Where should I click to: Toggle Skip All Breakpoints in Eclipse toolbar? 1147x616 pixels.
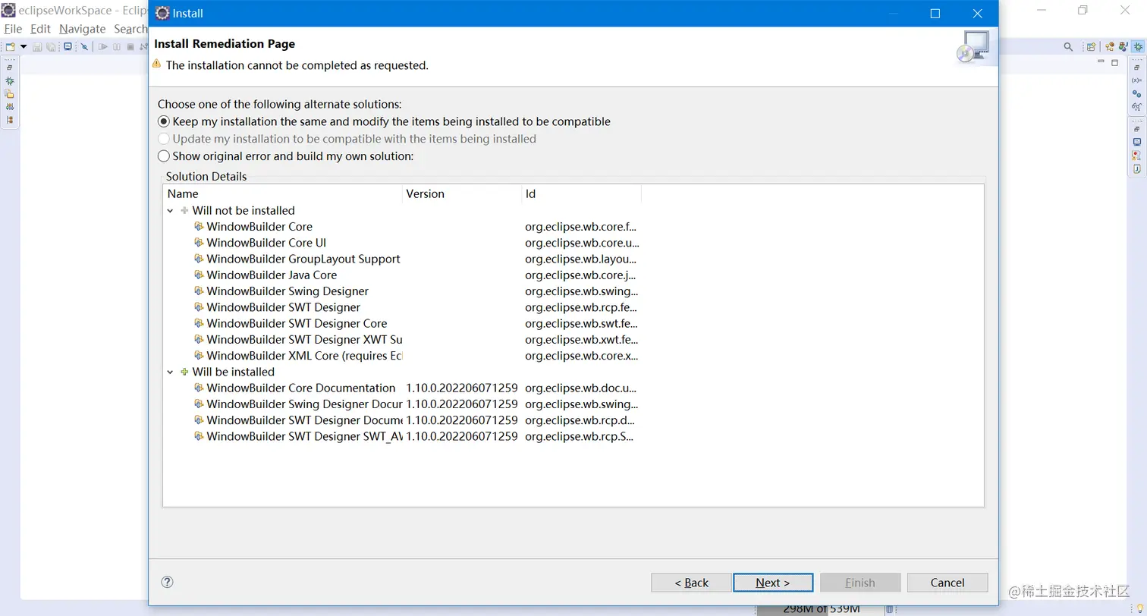click(x=84, y=47)
